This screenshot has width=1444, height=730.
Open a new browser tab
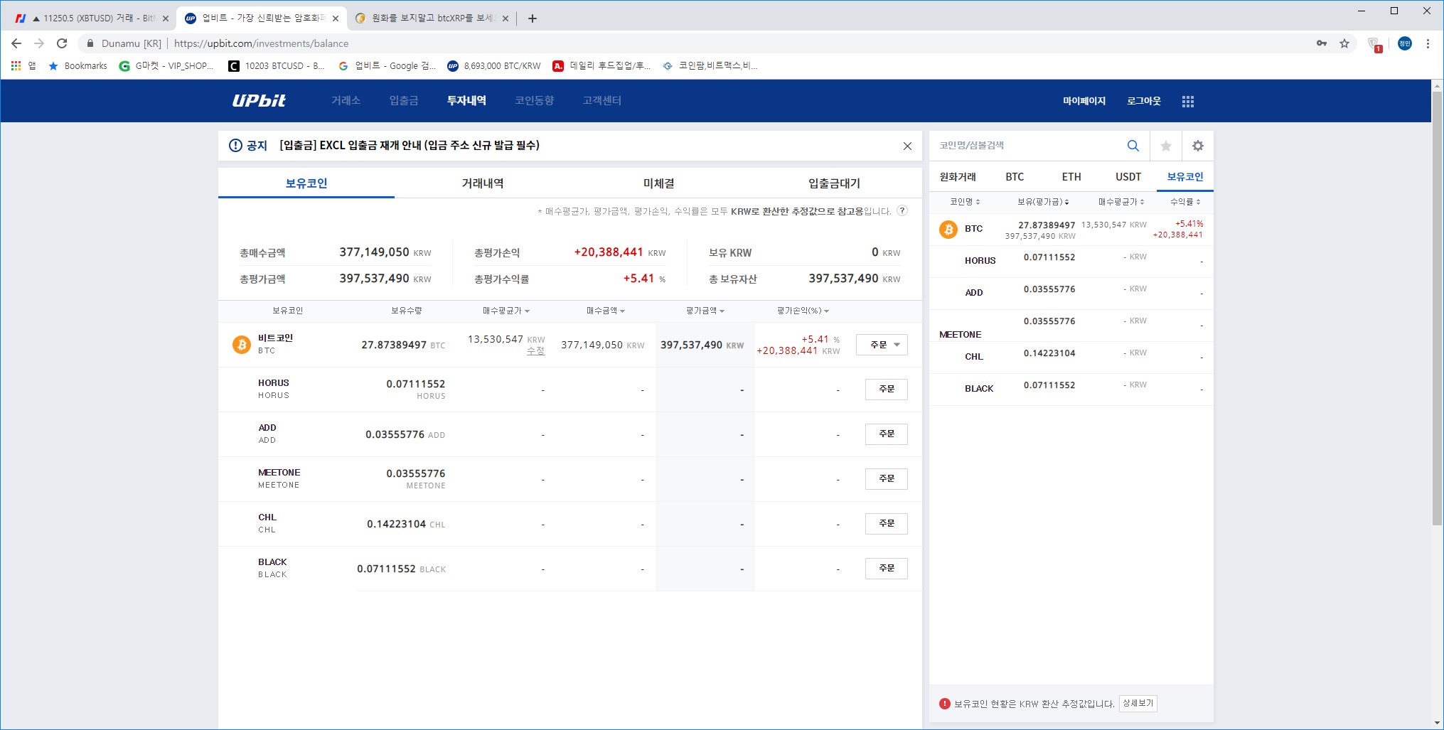pyautogui.click(x=533, y=18)
